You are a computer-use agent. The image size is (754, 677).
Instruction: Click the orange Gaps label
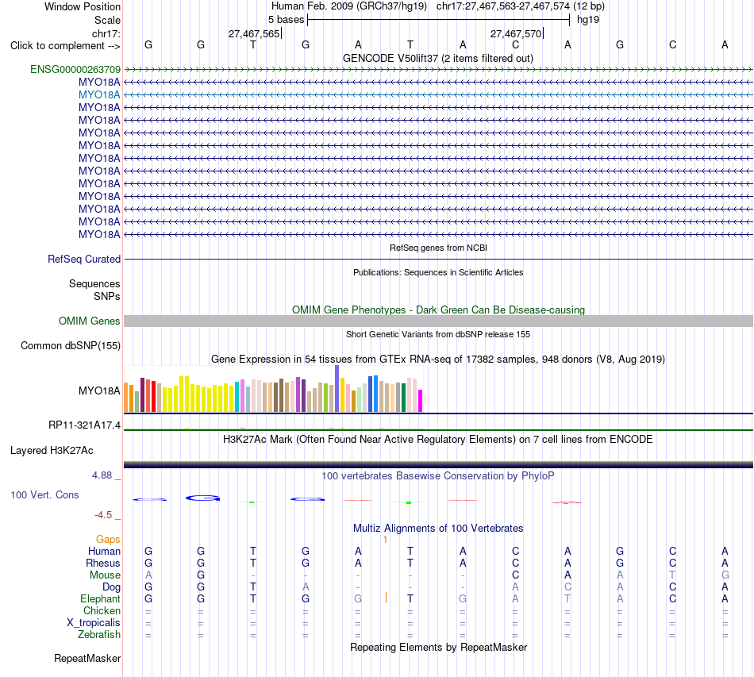[x=108, y=539]
